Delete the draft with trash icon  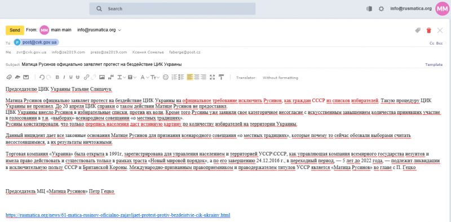click(429, 30)
